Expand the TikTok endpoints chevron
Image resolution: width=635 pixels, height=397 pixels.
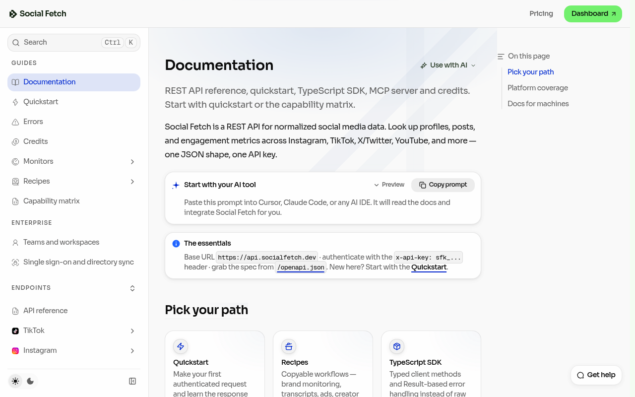[x=132, y=331]
